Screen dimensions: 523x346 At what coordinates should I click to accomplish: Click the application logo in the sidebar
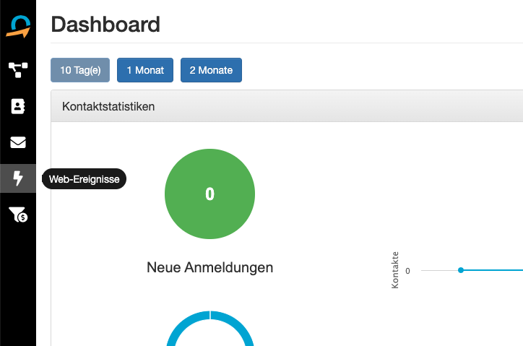pyautogui.click(x=18, y=27)
